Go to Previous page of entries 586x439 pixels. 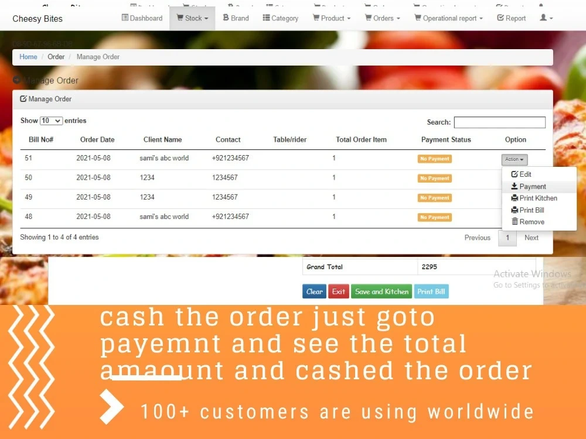click(x=477, y=238)
